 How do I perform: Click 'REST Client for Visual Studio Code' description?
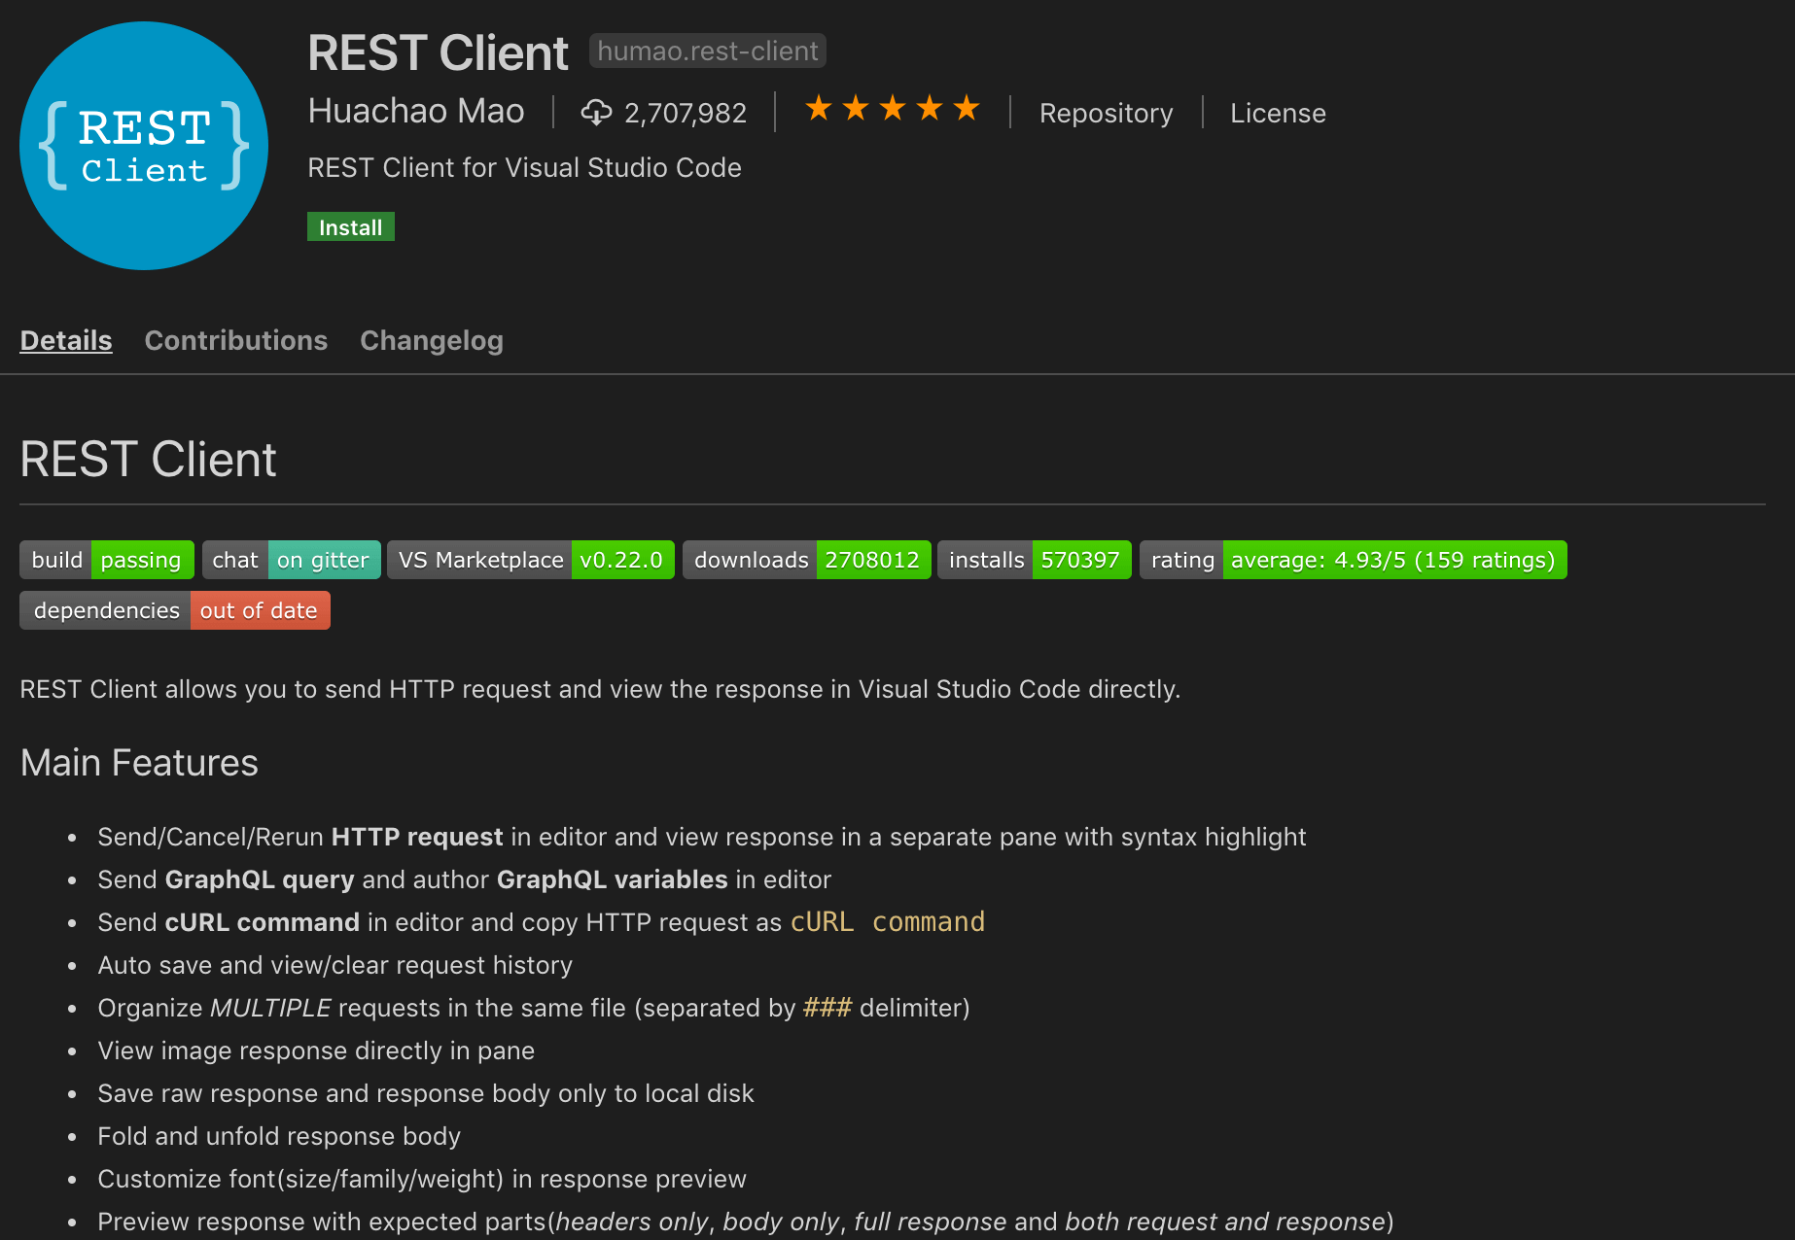[x=525, y=167]
